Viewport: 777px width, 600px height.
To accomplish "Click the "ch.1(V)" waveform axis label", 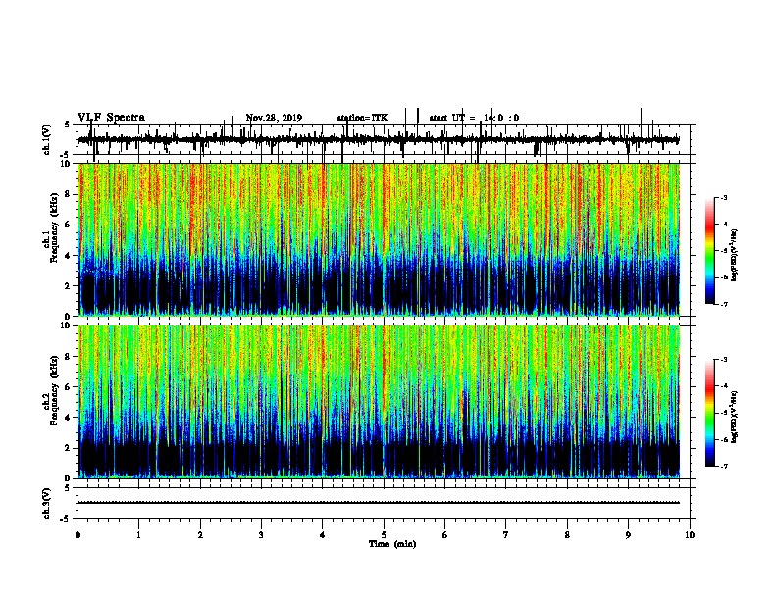I will [47, 139].
